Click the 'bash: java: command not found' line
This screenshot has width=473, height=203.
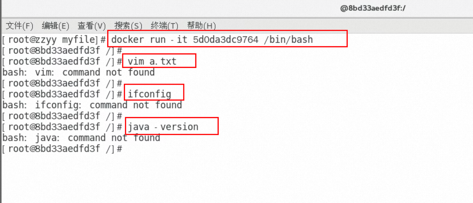[81, 138]
